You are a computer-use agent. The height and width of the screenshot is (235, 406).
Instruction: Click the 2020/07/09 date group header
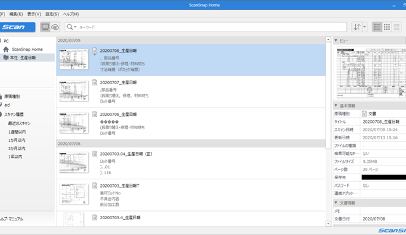pyautogui.click(x=191, y=41)
